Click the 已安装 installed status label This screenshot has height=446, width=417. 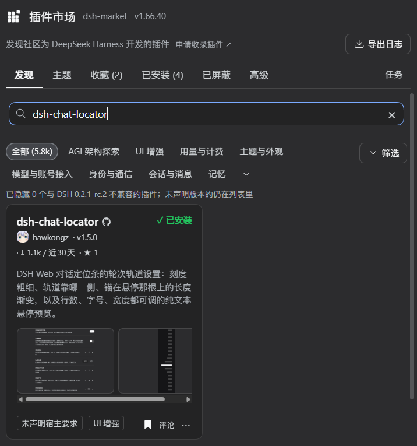[174, 220]
